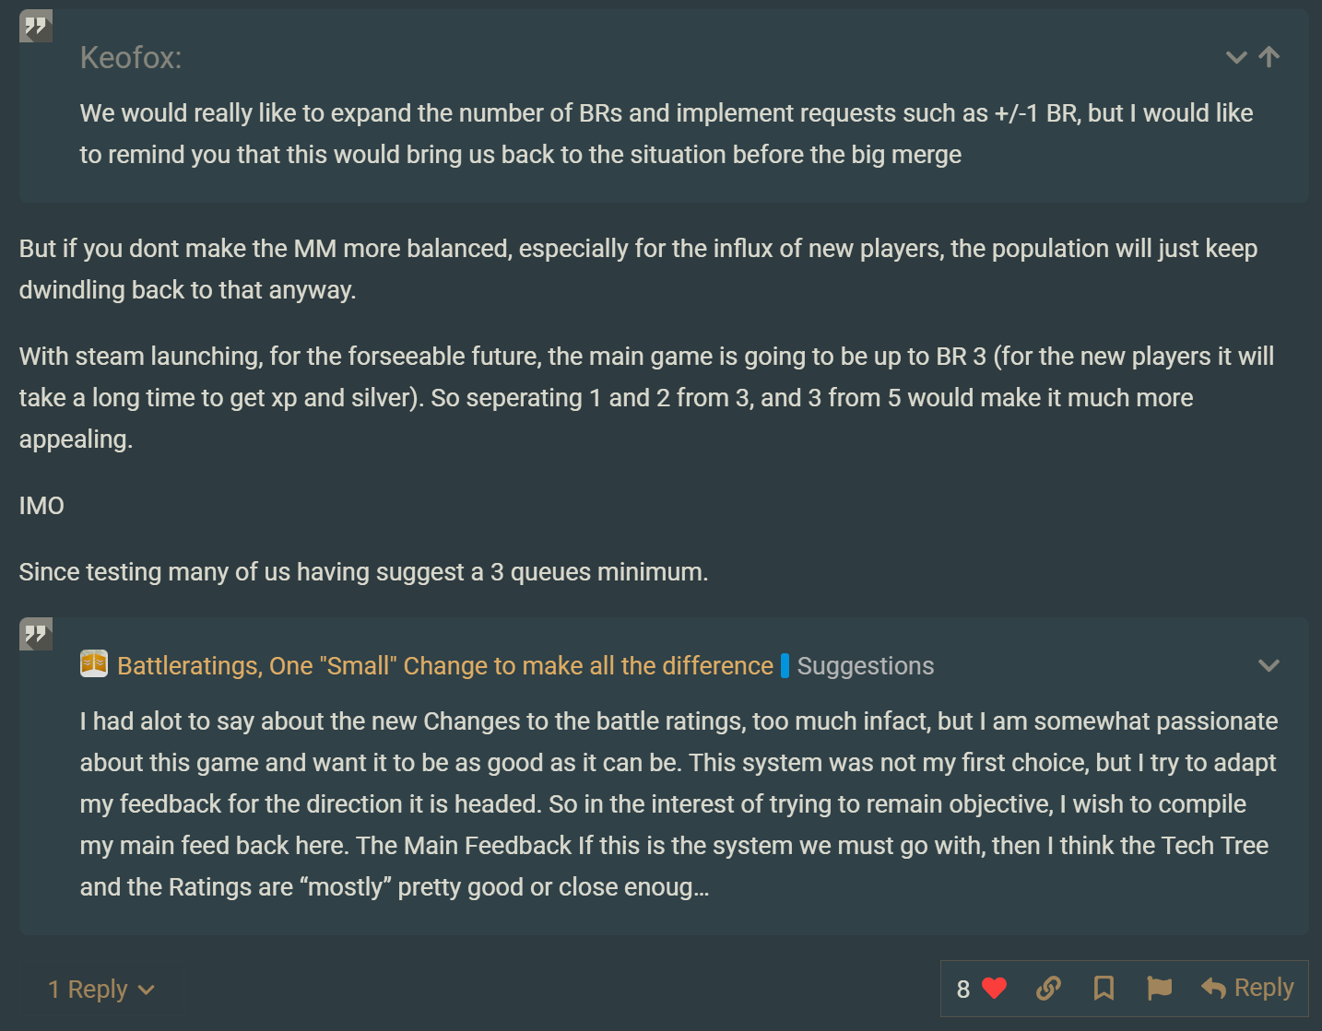Click the quote mark icon beside Keofox
The width and height of the screenshot is (1322, 1031).
(x=36, y=27)
